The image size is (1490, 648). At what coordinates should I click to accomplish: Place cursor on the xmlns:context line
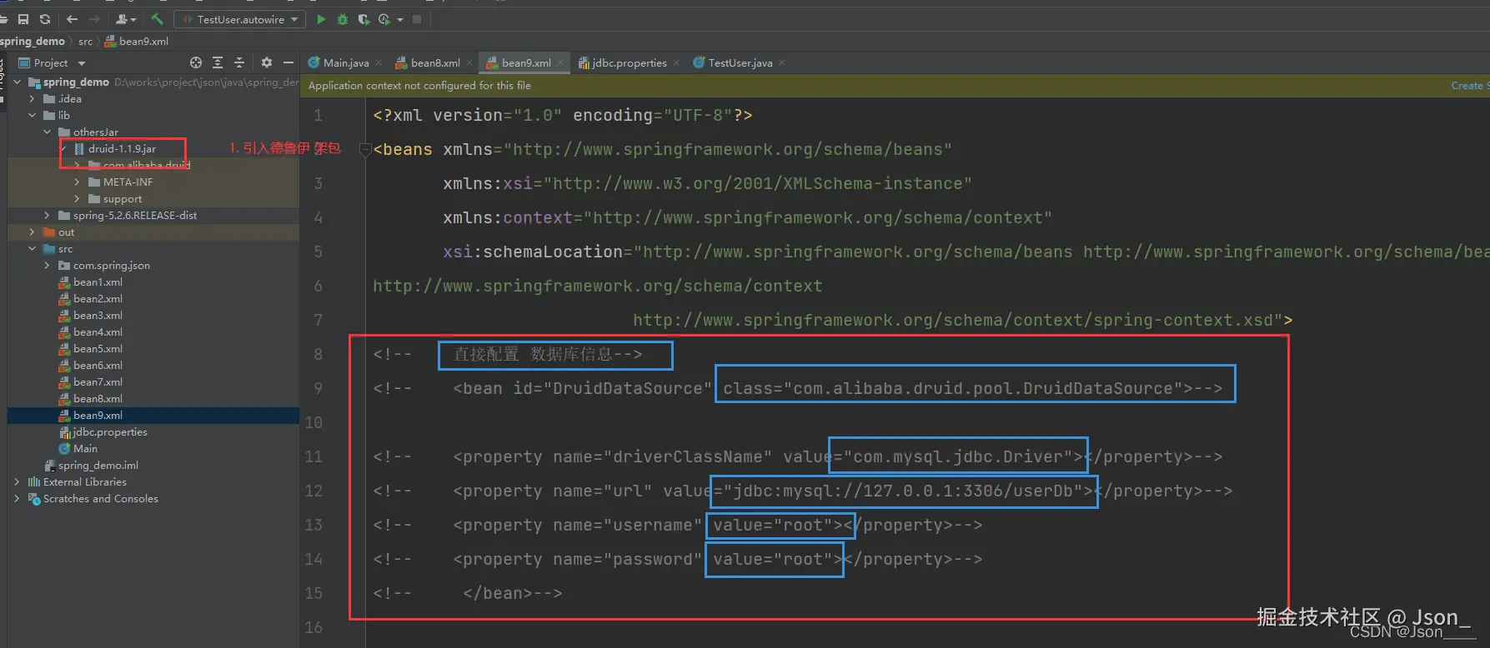(747, 217)
